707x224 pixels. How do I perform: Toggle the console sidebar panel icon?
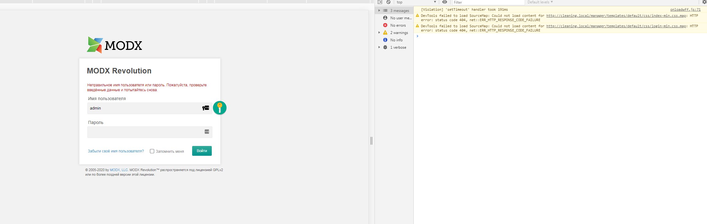(380, 2)
